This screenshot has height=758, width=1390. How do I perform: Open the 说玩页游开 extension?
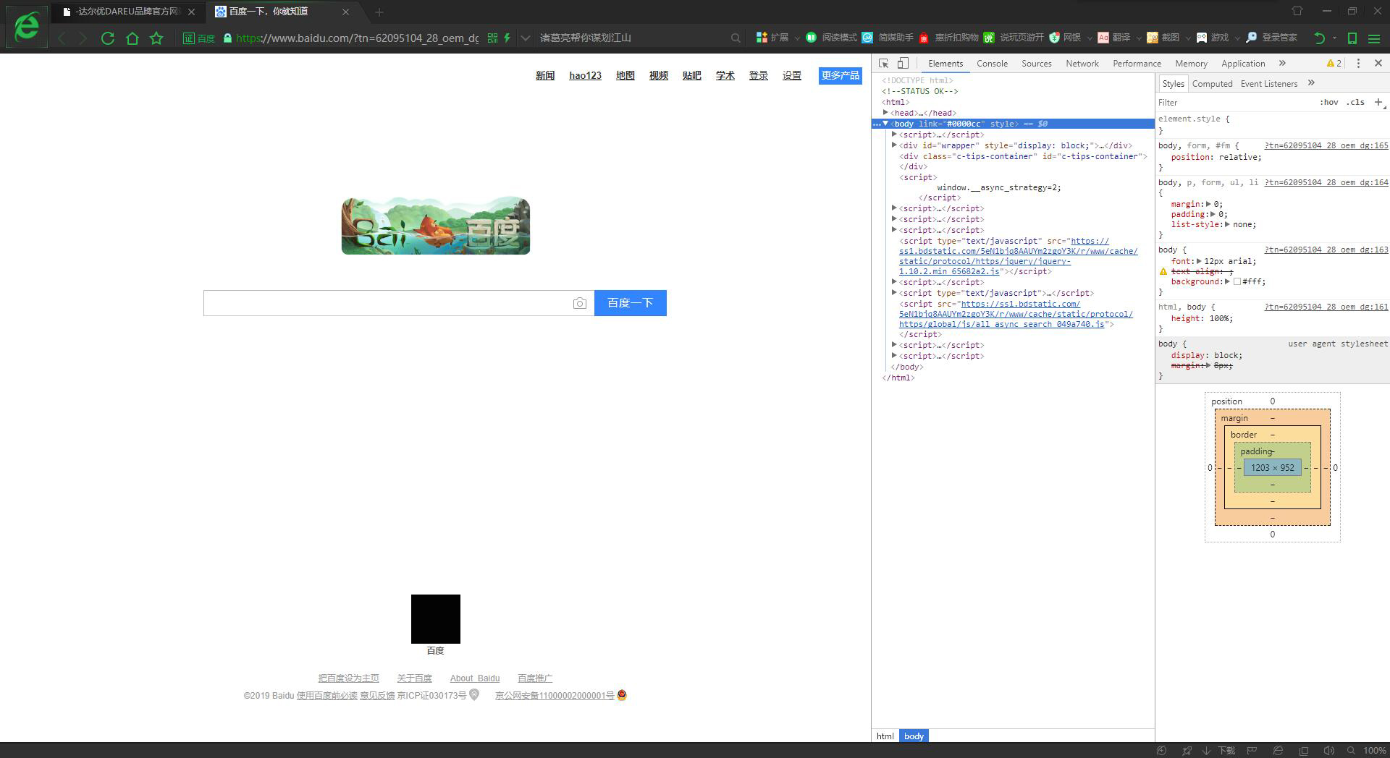coord(1014,38)
